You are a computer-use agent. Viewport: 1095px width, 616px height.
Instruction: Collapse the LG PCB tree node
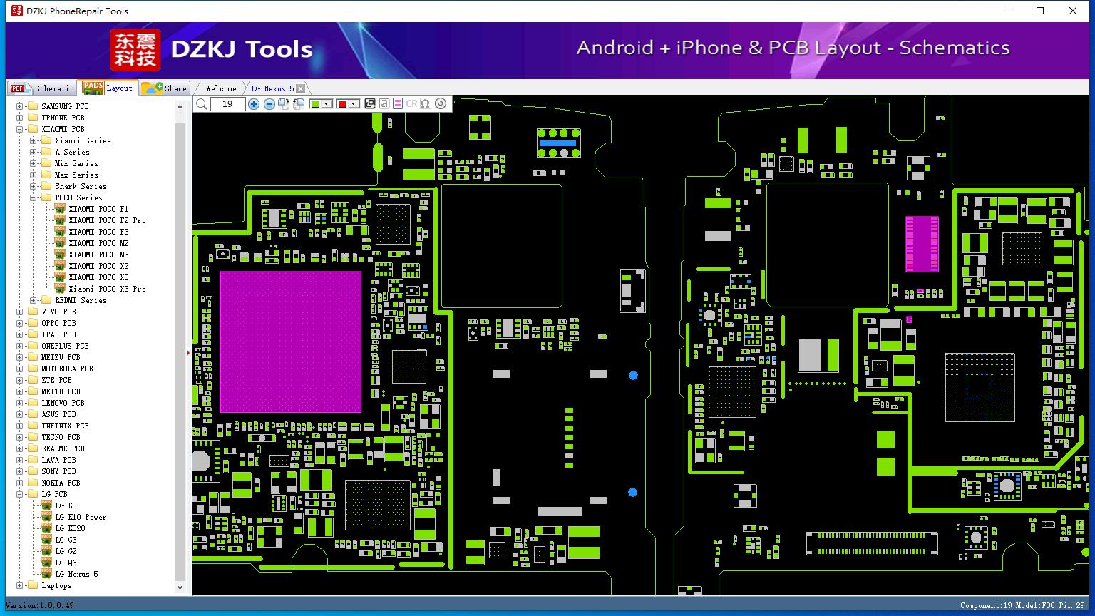(20, 494)
